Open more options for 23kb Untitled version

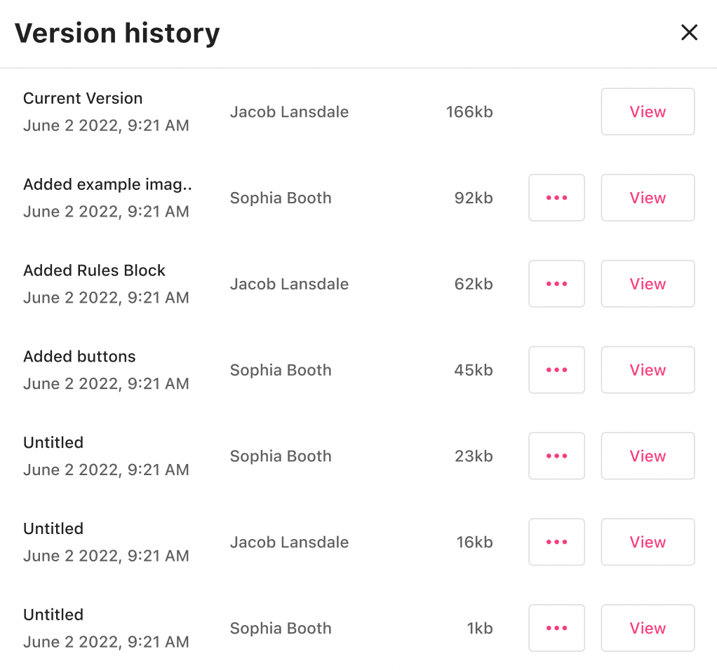556,456
